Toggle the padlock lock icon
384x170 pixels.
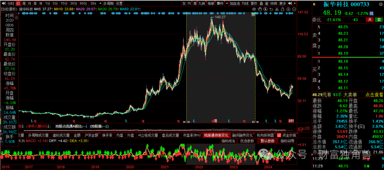(282, 9)
